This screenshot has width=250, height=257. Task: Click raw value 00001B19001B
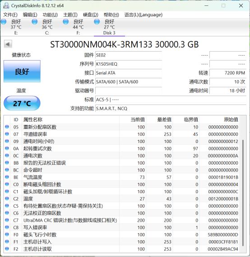pyautogui.click(x=223, y=177)
